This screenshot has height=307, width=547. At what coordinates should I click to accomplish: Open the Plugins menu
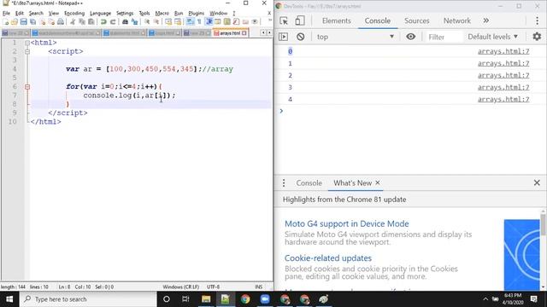coord(196,14)
